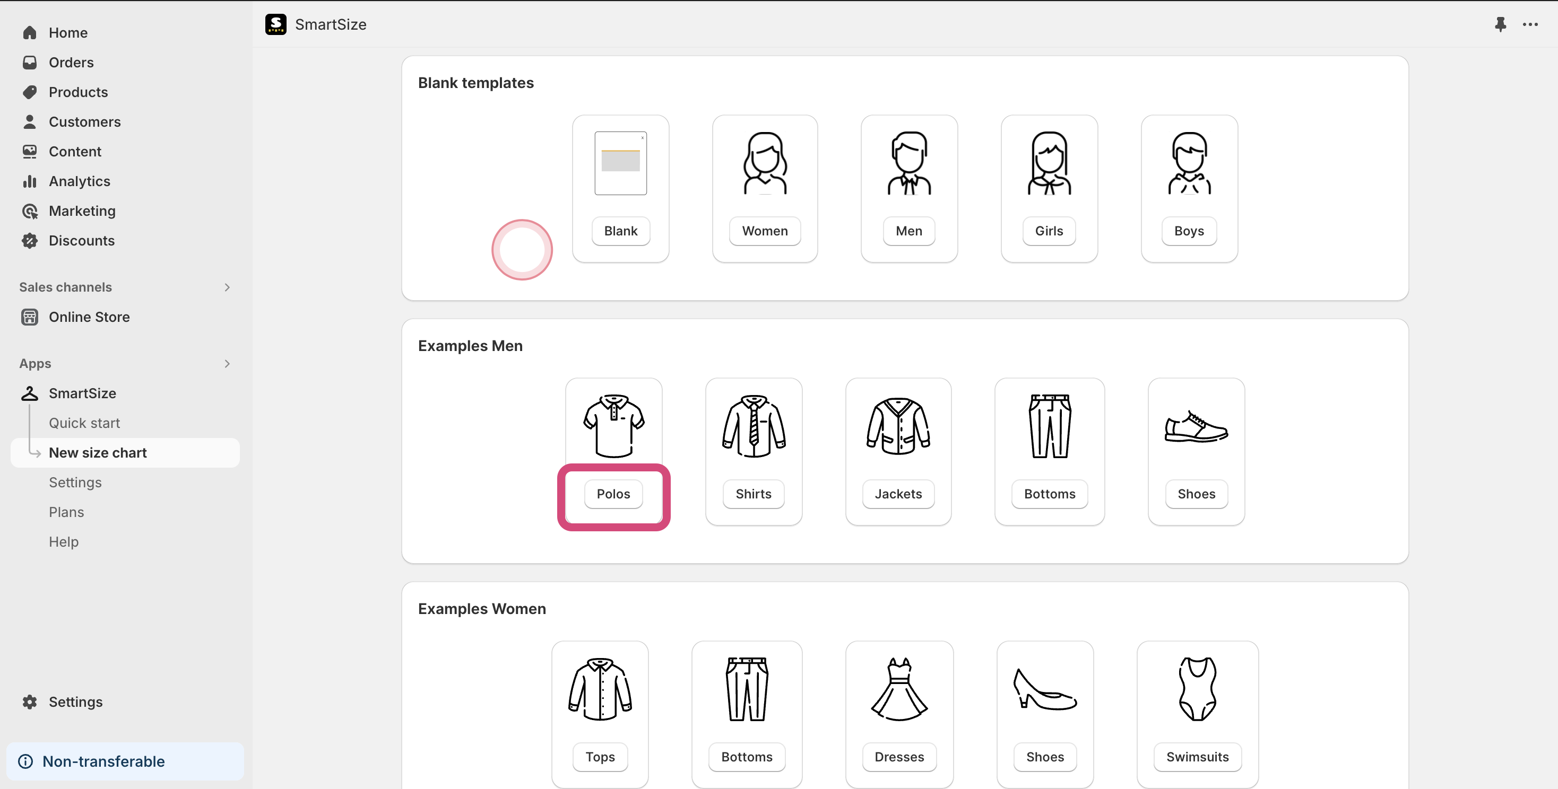Image resolution: width=1558 pixels, height=789 pixels.
Task: Select the Jackets example button
Action: coord(898,494)
